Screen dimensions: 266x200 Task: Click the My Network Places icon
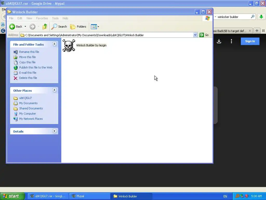(16, 119)
